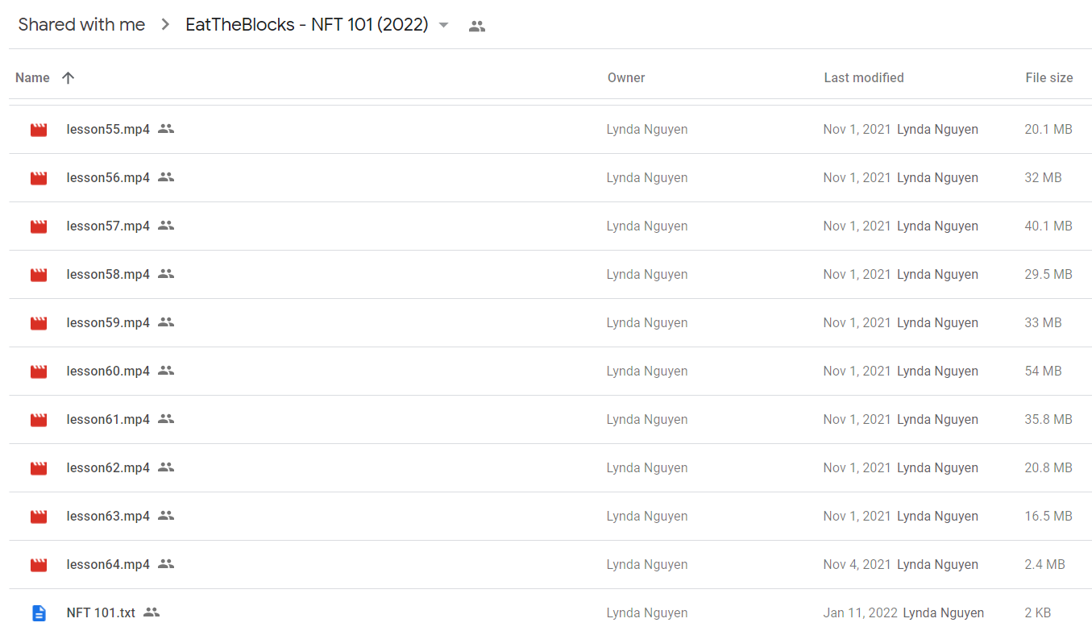Select the lesson62.mp4 file name

click(108, 468)
